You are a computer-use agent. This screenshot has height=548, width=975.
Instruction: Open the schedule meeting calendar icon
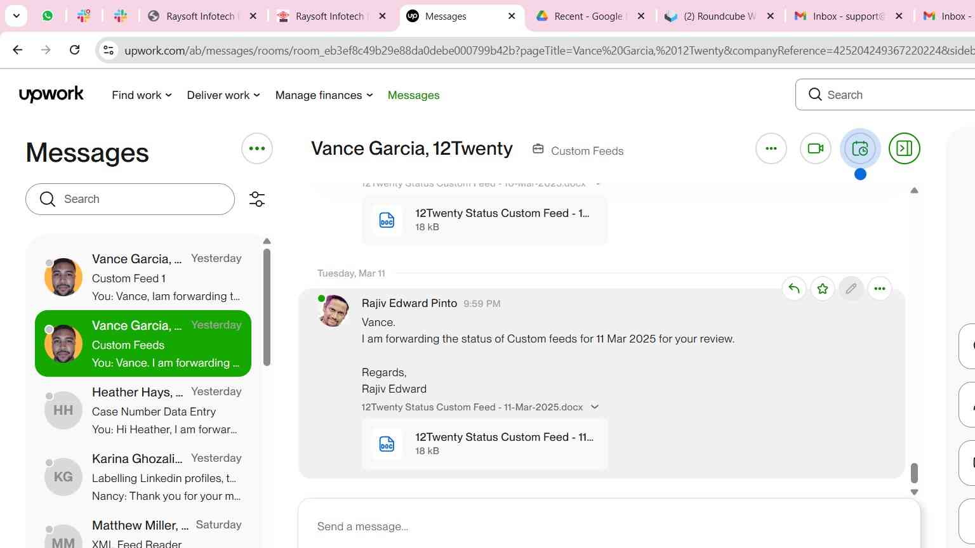coord(860,148)
